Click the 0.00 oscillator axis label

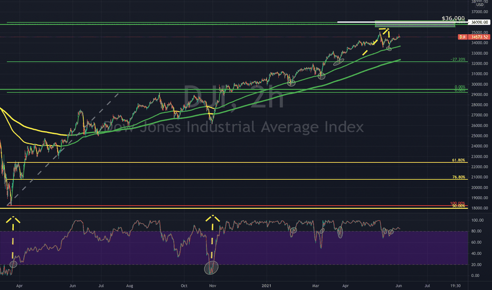pos(475,276)
